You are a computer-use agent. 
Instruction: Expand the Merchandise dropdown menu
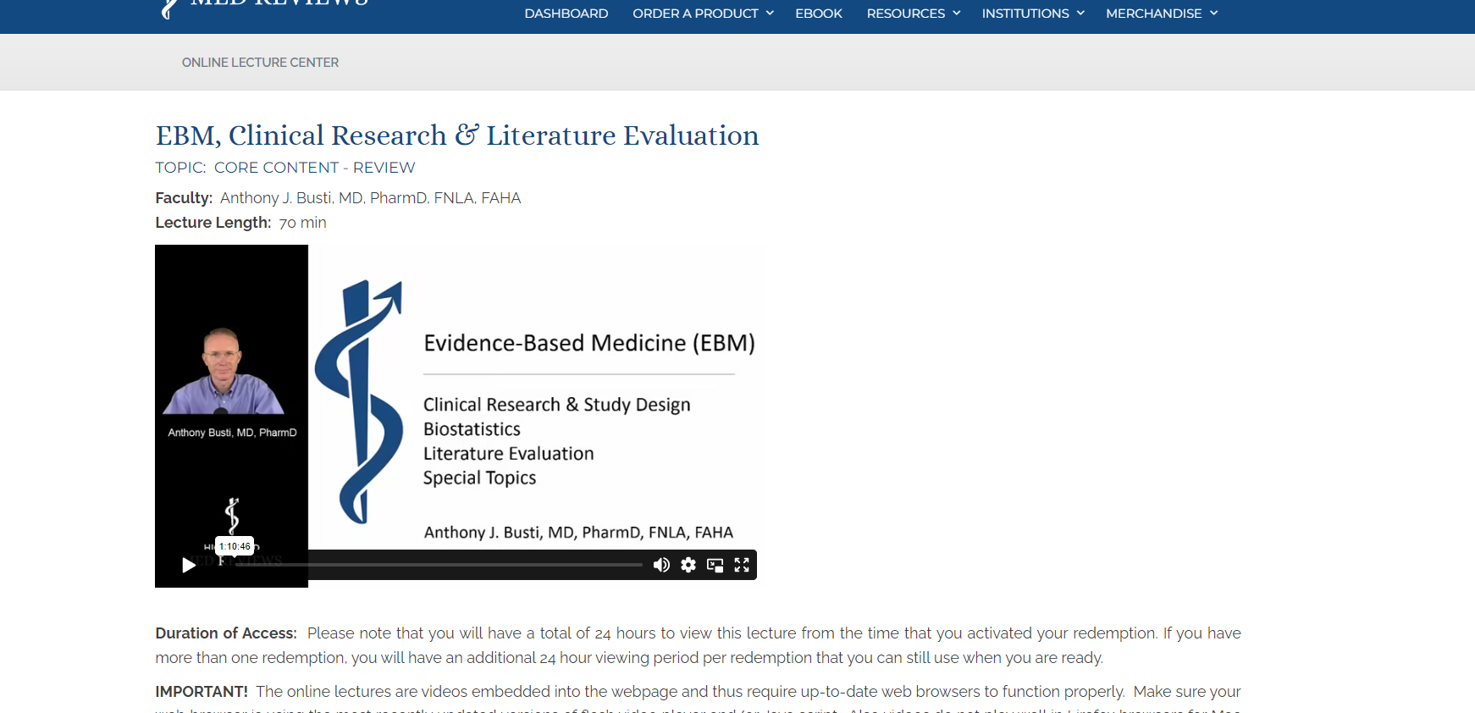tap(1161, 14)
